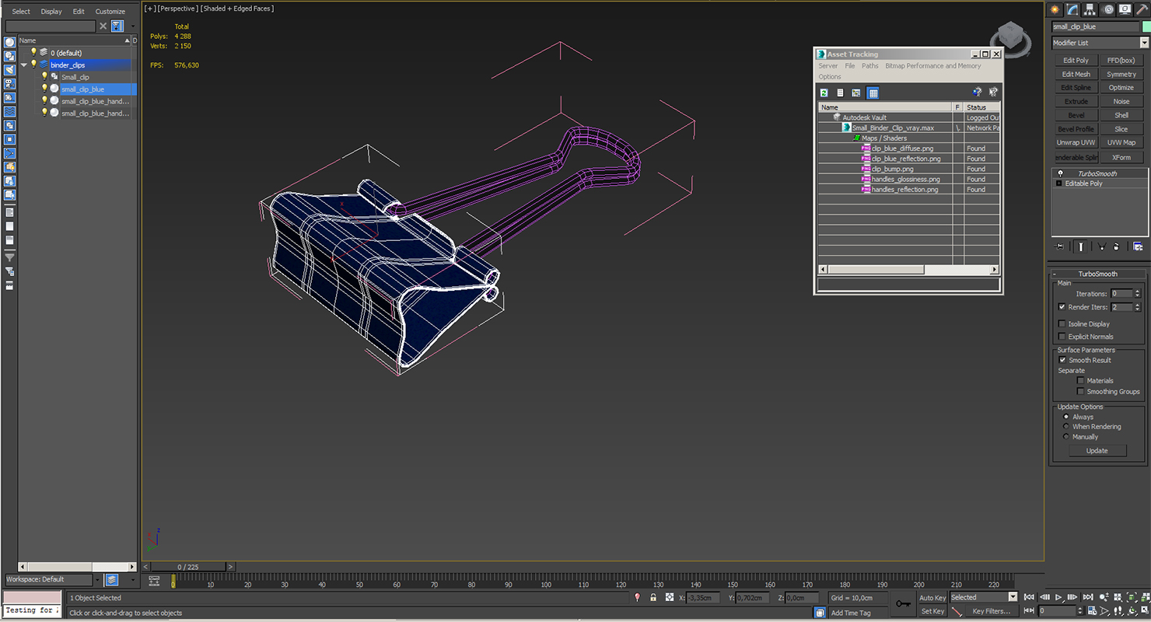Click the Symmetry modifier button
Viewport: 1151px width, 622px height.
(1121, 74)
